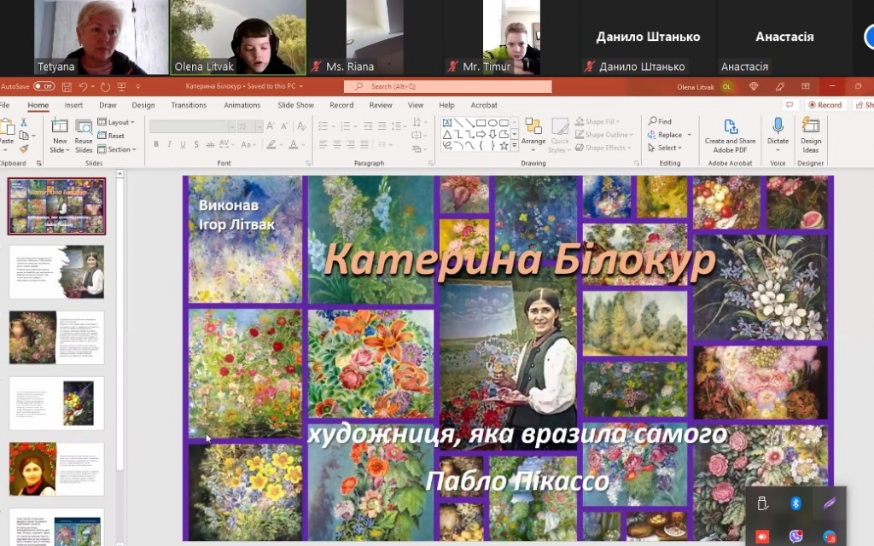Click Create and Share Adobe PDF
The height and width of the screenshot is (546, 874).
click(730, 136)
